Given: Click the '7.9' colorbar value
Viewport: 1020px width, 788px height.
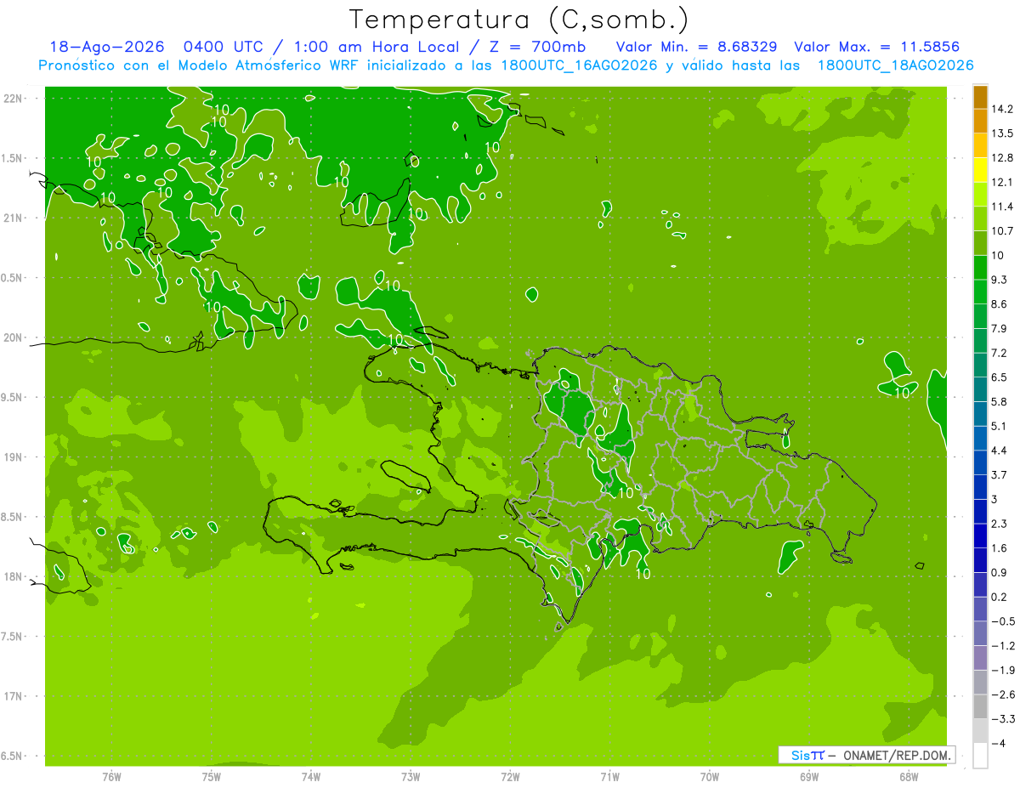Looking at the screenshot, I should [x=1000, y=329].
